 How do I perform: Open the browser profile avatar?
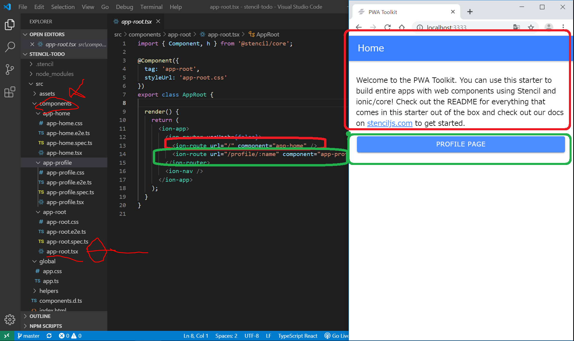pyautogui.click(x=549, y=27)
